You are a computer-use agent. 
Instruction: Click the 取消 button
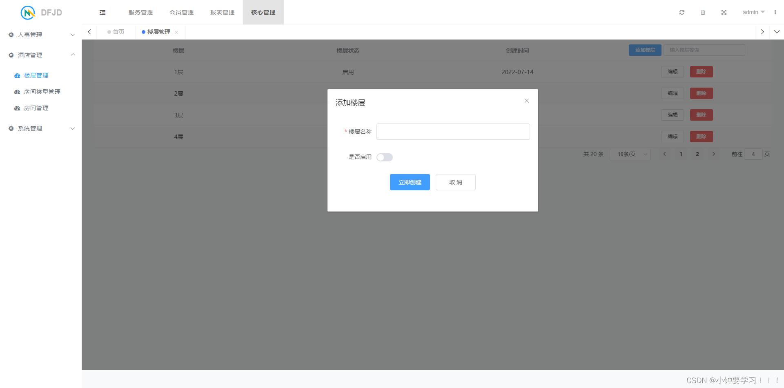pos(456,182)
